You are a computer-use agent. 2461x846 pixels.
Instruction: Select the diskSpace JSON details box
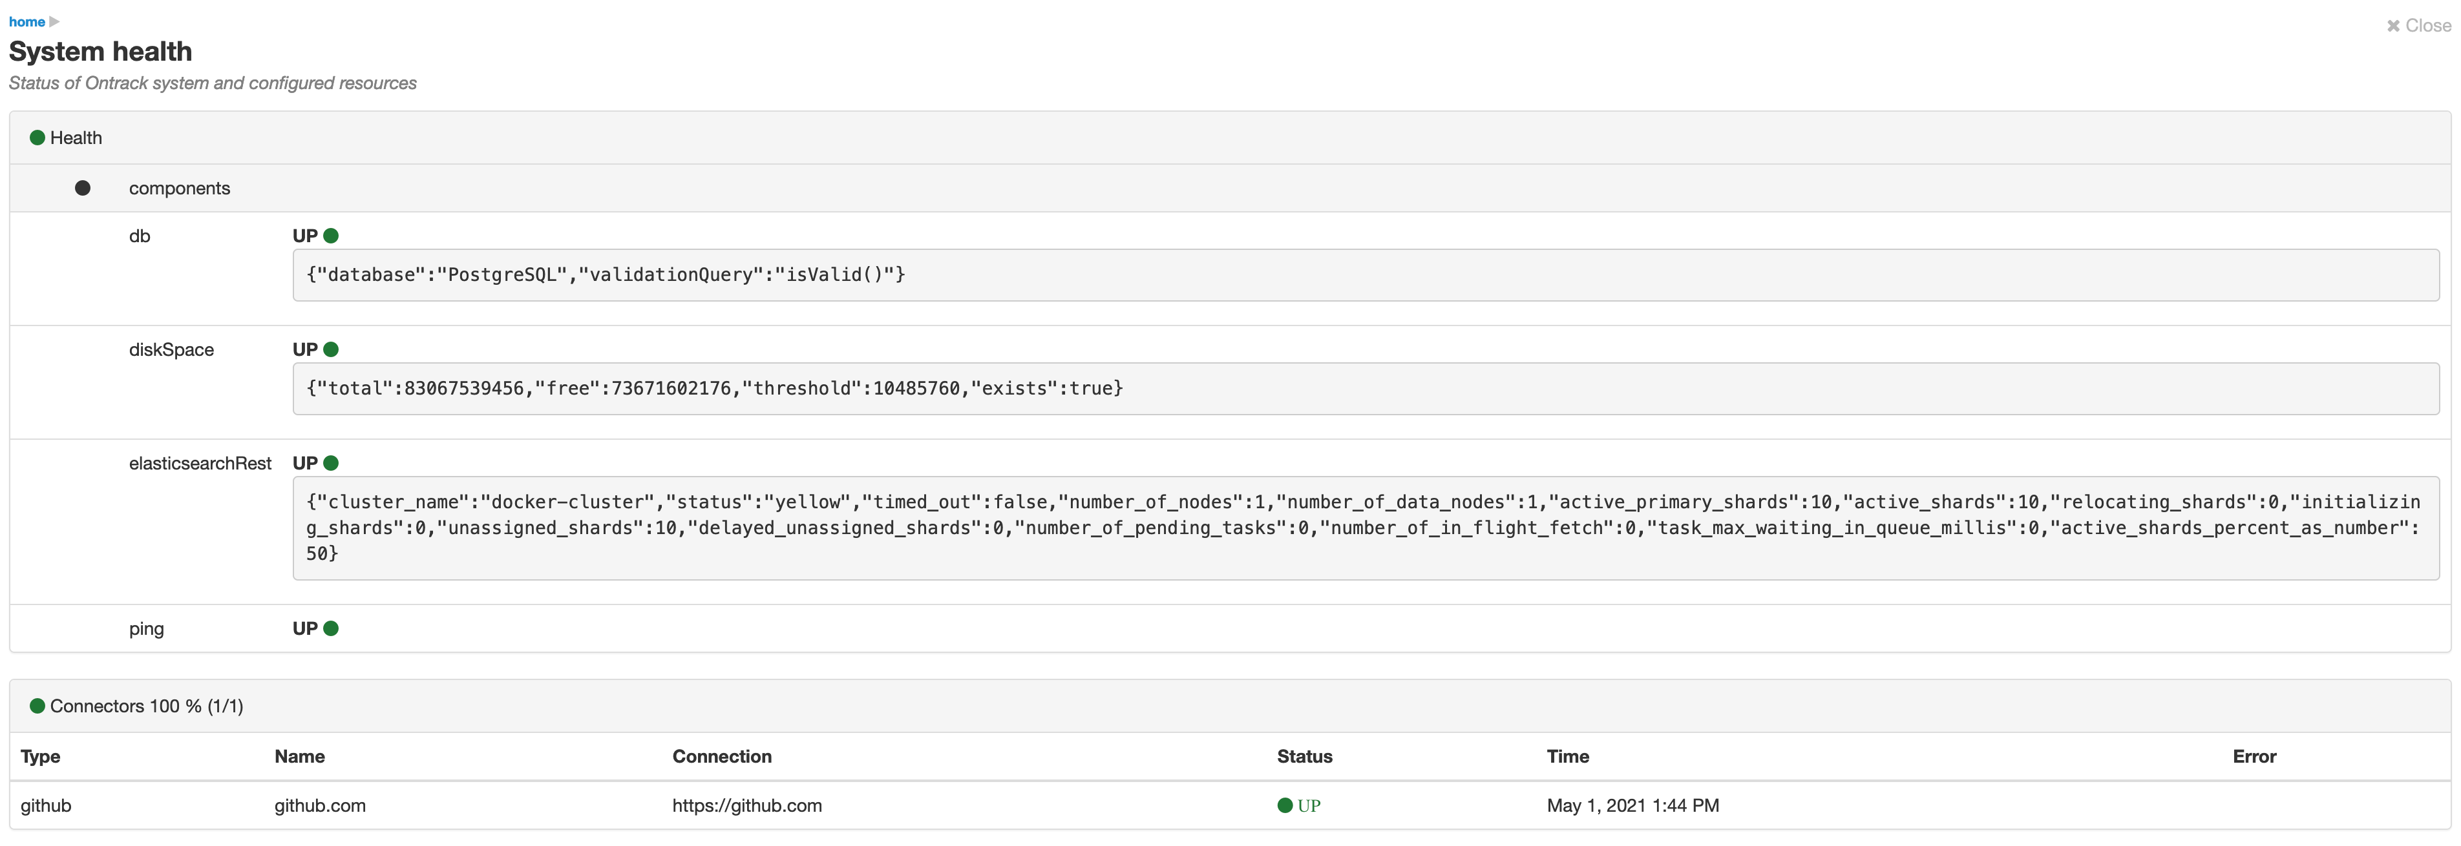click(x=1365, y=389)
